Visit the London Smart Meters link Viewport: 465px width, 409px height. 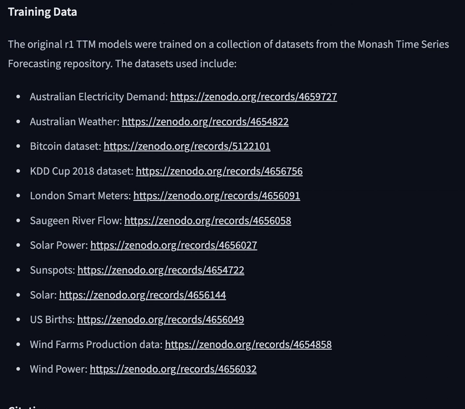coord(217,196)
